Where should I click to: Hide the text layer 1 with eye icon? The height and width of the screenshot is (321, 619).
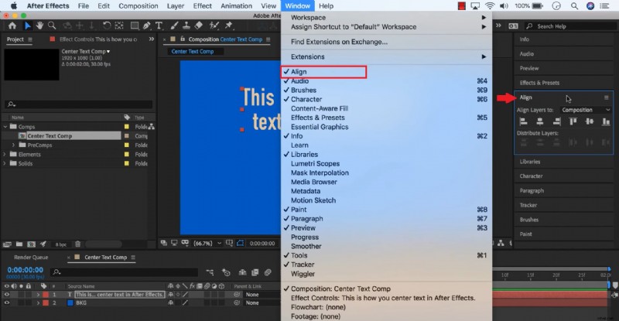[7, 295]
